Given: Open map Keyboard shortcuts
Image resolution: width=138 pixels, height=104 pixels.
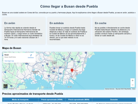Looking at the screenshot, I should point(110,89).
